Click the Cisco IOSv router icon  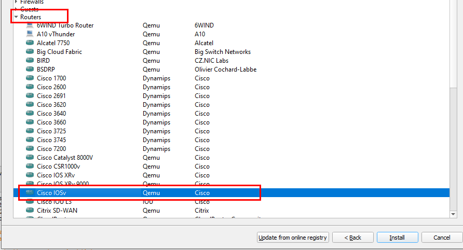coord(30,193)
